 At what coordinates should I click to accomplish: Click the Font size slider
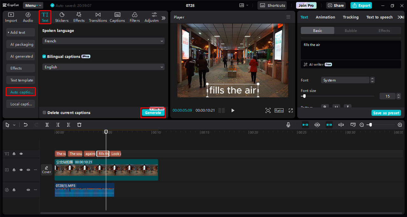337,96
